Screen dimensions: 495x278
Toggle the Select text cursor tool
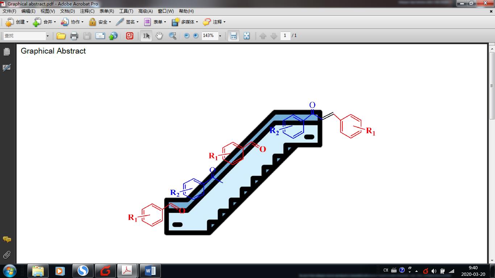pyautogui.click(x=146, y=36)
